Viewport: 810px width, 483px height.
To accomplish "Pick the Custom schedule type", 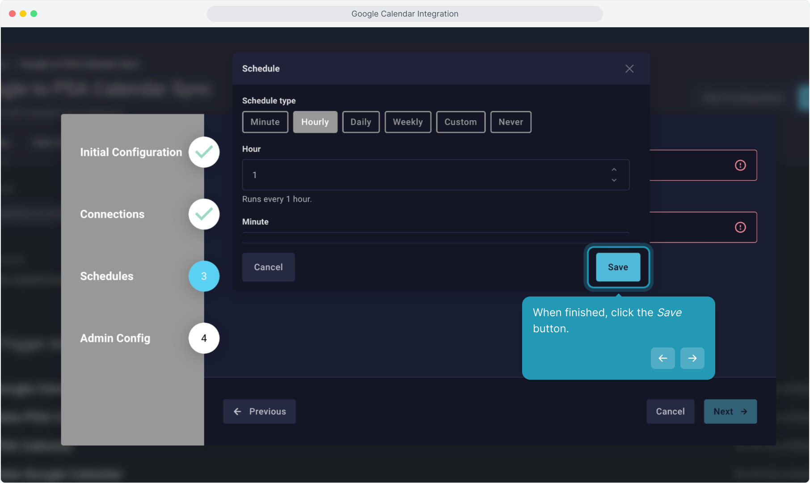I will 460,122.
